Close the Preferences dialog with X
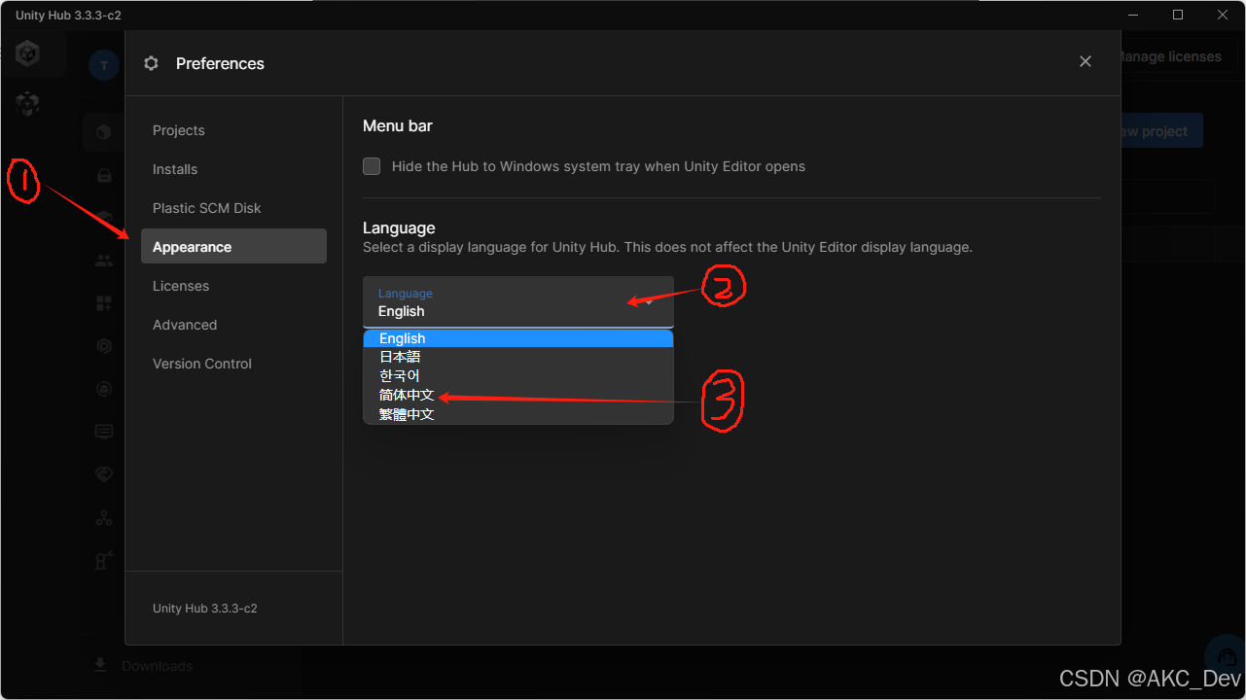 point(1086,61)
